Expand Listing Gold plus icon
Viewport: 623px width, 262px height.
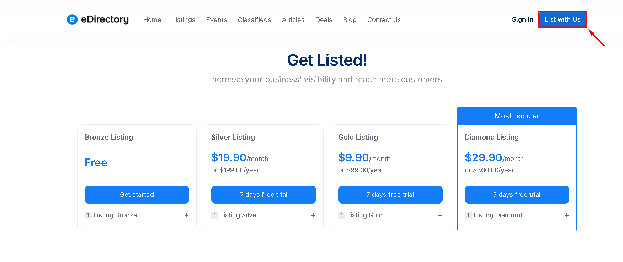click(440, 215)
